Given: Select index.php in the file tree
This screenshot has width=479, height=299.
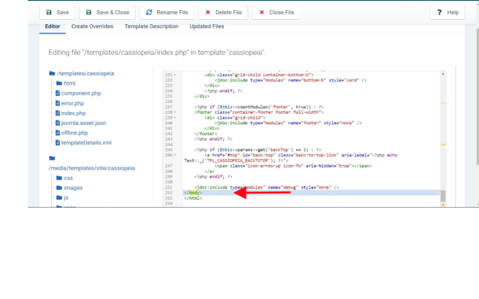Looking at the screenshot, I should (x=73, y=113).
